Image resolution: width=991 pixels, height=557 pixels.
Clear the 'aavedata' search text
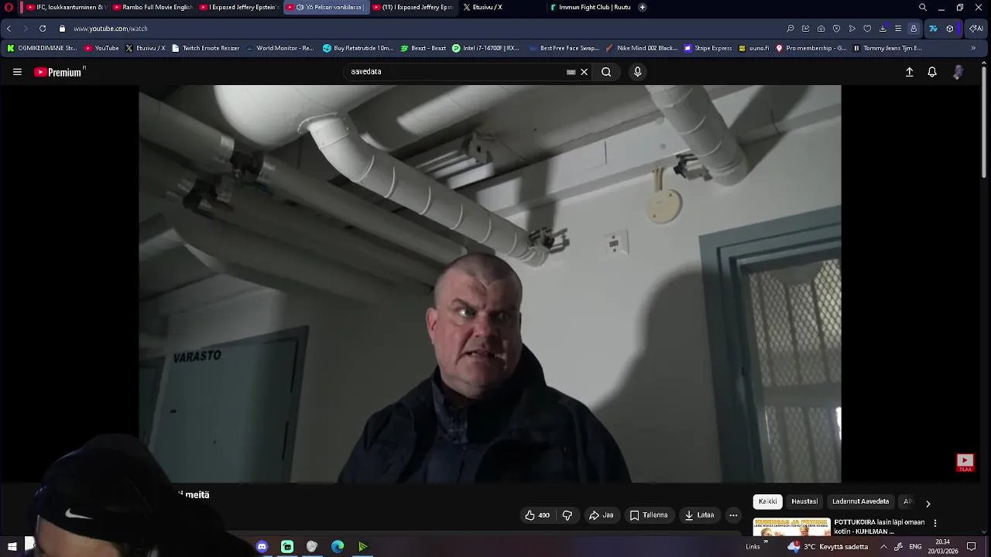(x=585, y=72)
